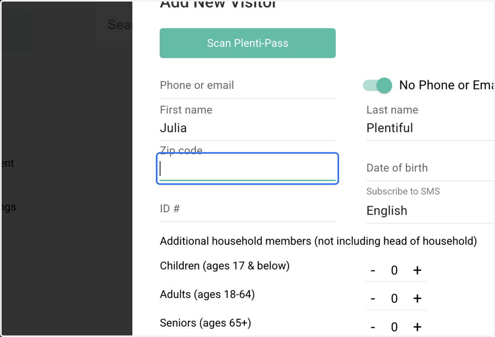This screenshot has height=337, width=495.
Task: Click the Seniors (ages 65+) label
Action: 205,323
